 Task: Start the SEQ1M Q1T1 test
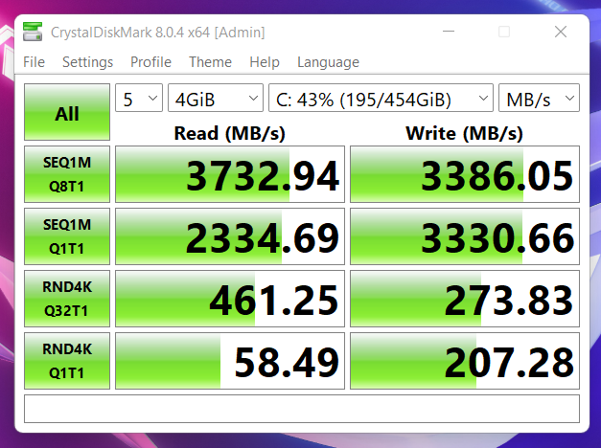point(67,237)
